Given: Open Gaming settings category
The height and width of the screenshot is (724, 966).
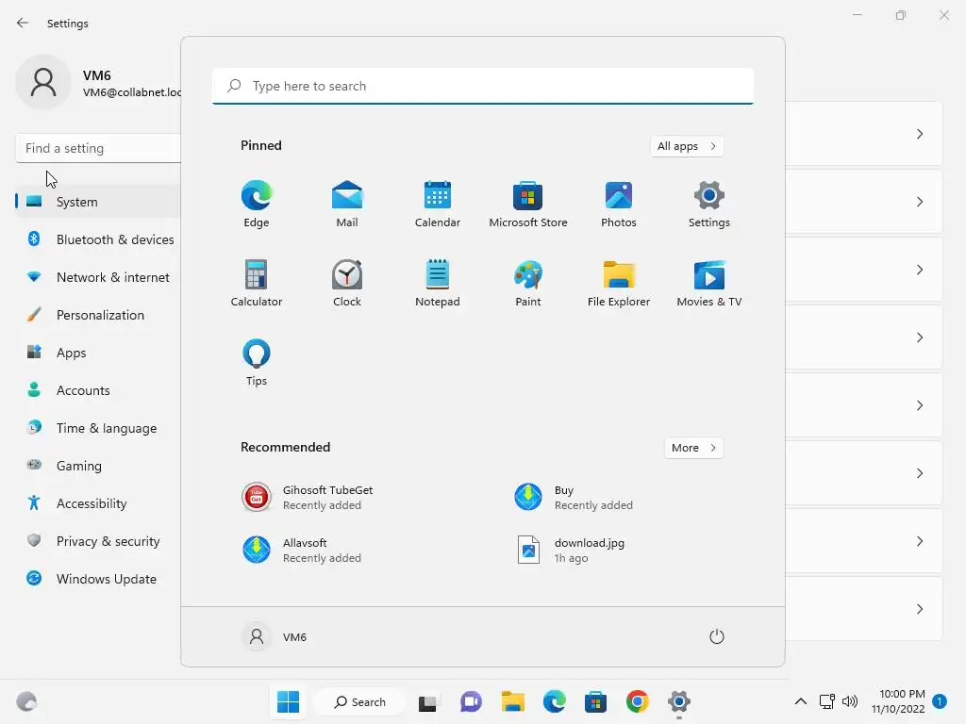Looking at the screenshot, I should [98, 466].
